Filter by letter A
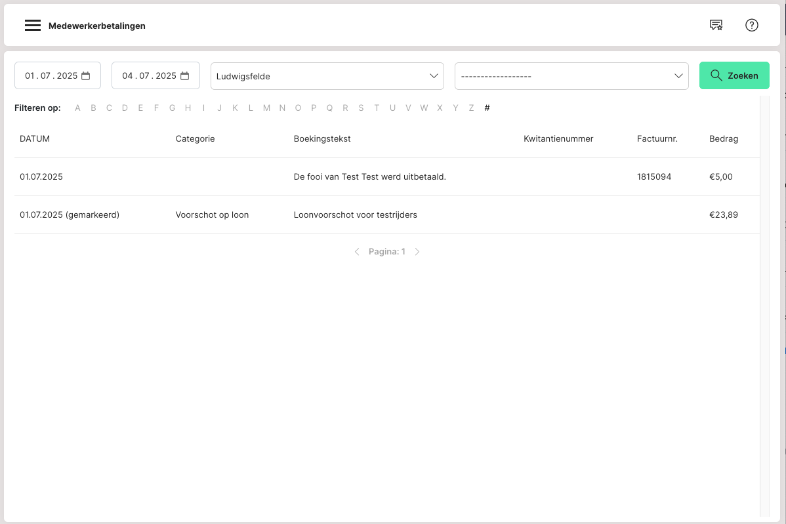 [x=77, y=108]
